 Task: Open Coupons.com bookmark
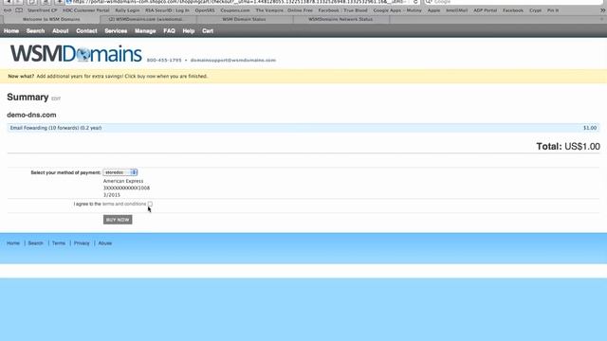pos(235,10)
